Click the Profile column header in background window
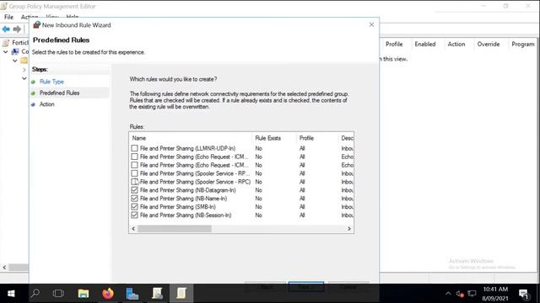The height and width of the screenshot is (303, 540). pos(394,44)
